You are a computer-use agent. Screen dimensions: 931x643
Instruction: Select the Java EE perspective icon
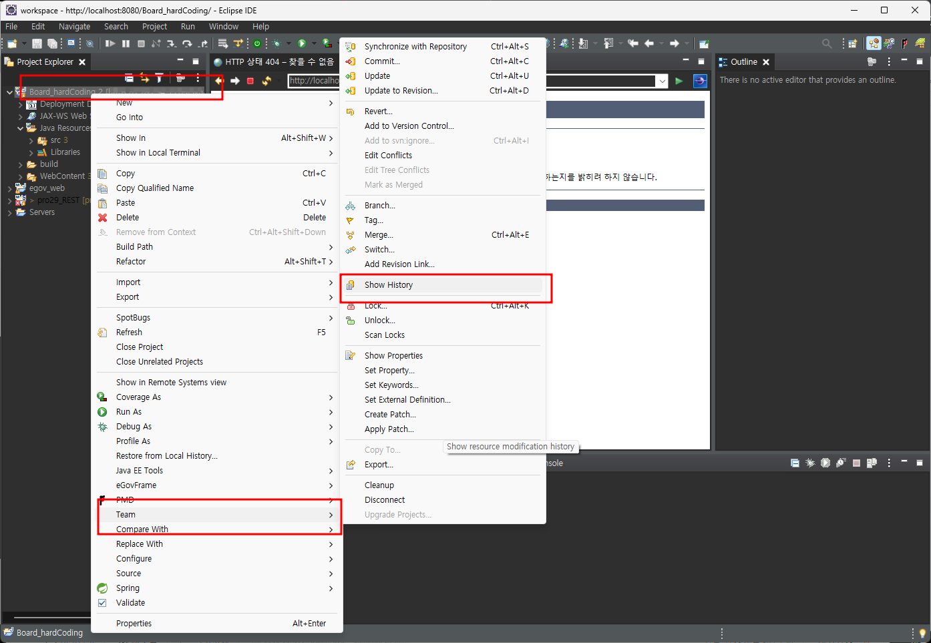tap(874, 43)
